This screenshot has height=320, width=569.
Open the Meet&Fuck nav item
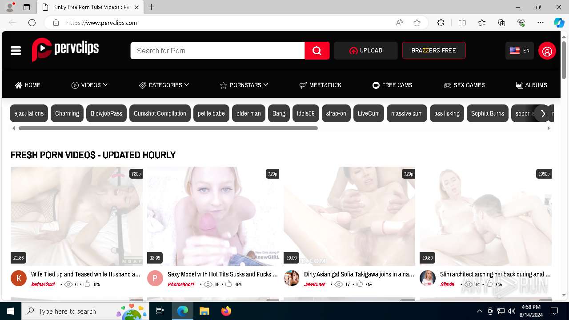[x=320, y=85]
